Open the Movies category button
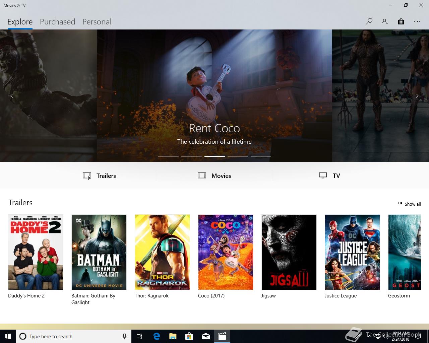Screen dimensions: 429x343 tap(214, 176)
